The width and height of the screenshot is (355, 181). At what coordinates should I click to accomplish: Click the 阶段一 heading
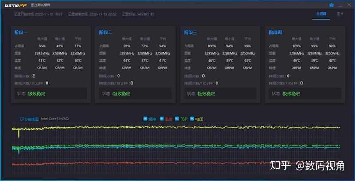tap(21, 32)
